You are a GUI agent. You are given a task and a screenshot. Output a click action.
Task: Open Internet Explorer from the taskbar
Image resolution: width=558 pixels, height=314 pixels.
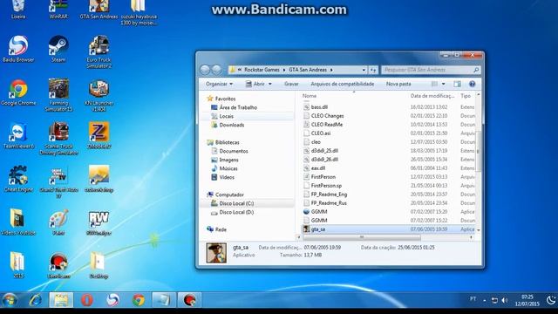35,300
